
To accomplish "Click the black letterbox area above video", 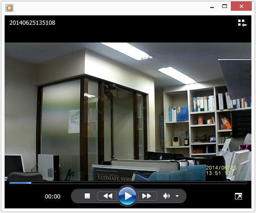I will click(128, 34).
